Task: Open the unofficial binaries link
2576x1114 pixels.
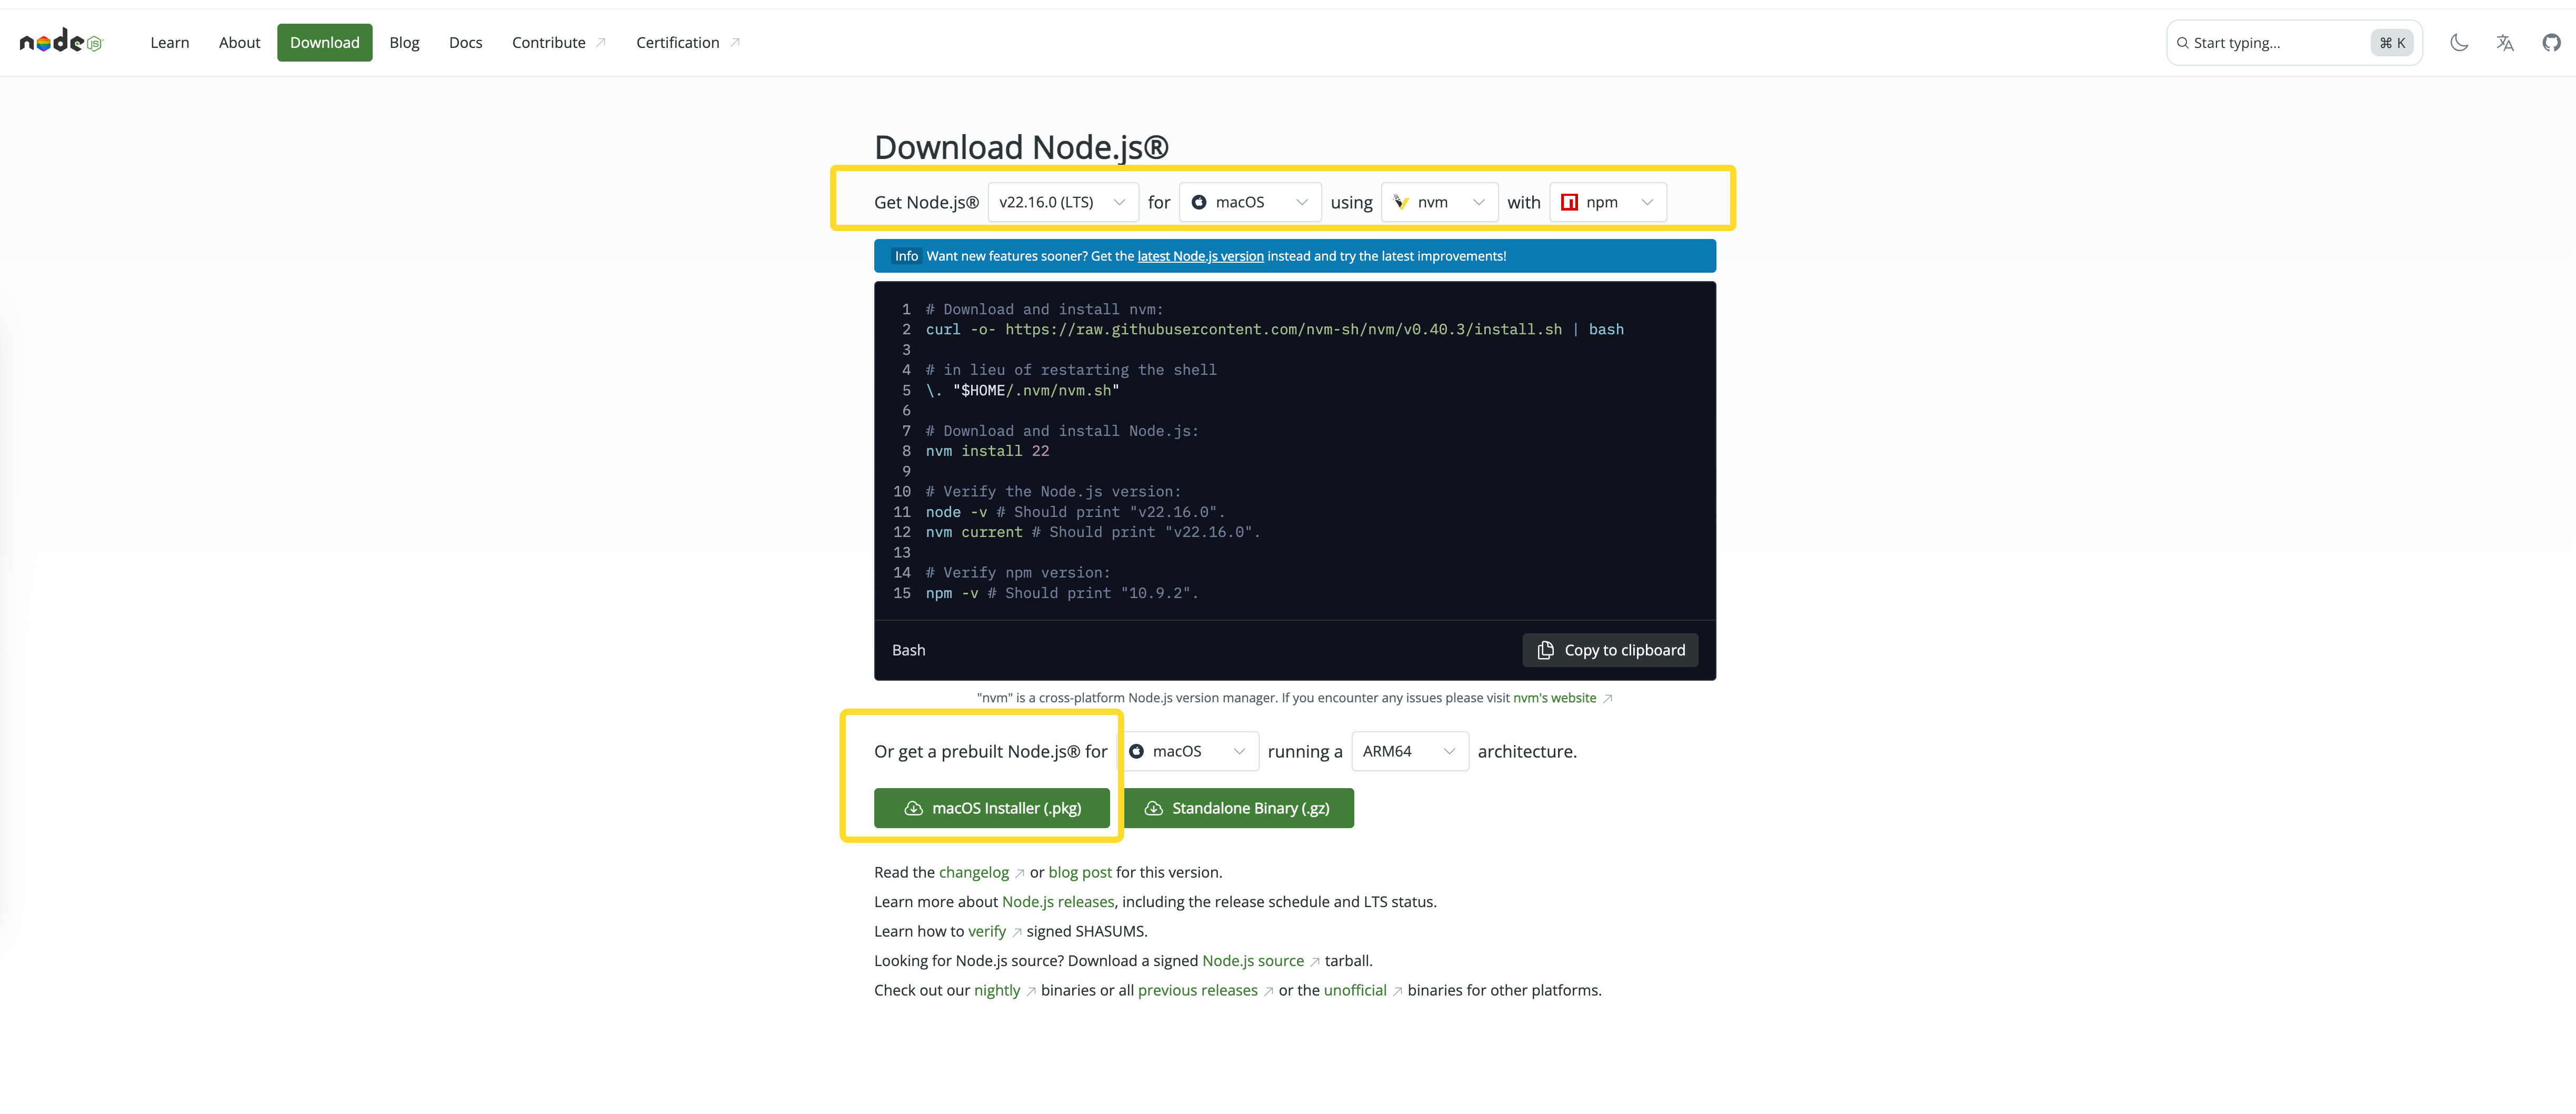Action: (1354, 990)
